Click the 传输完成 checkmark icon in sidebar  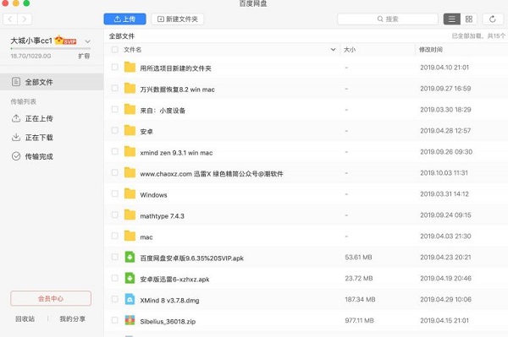coord(16,156)
